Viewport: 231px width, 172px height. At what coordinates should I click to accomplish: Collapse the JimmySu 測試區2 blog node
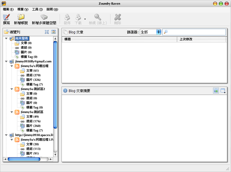[x=12, y=89]
